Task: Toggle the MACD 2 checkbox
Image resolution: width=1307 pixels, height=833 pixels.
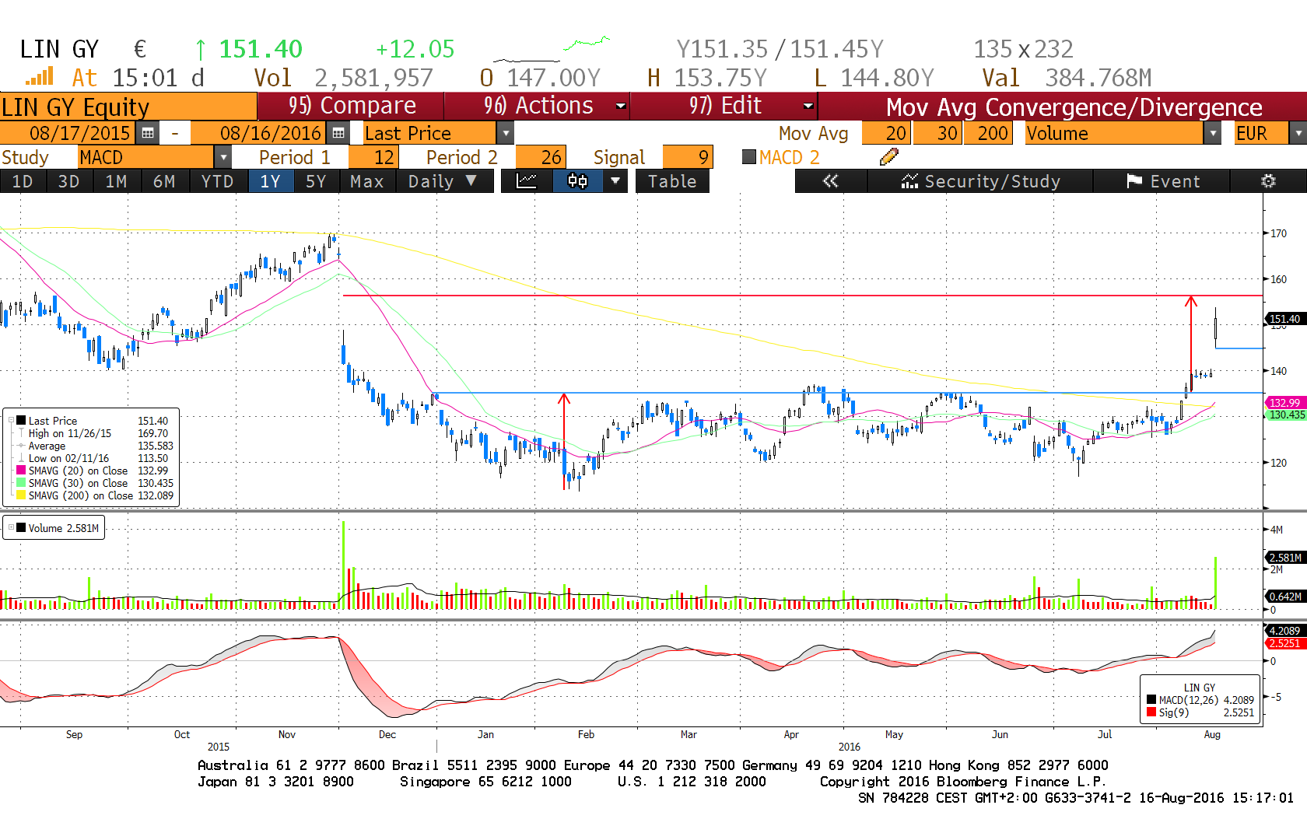Action: [749, 157]
